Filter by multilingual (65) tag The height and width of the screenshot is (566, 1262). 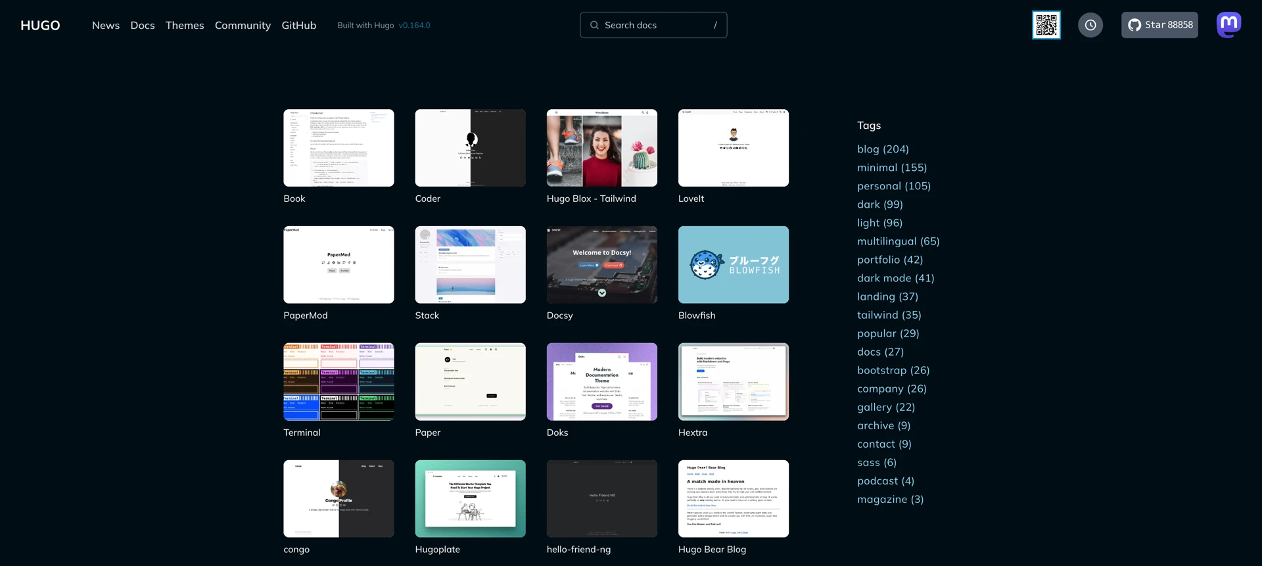point(899,241)
